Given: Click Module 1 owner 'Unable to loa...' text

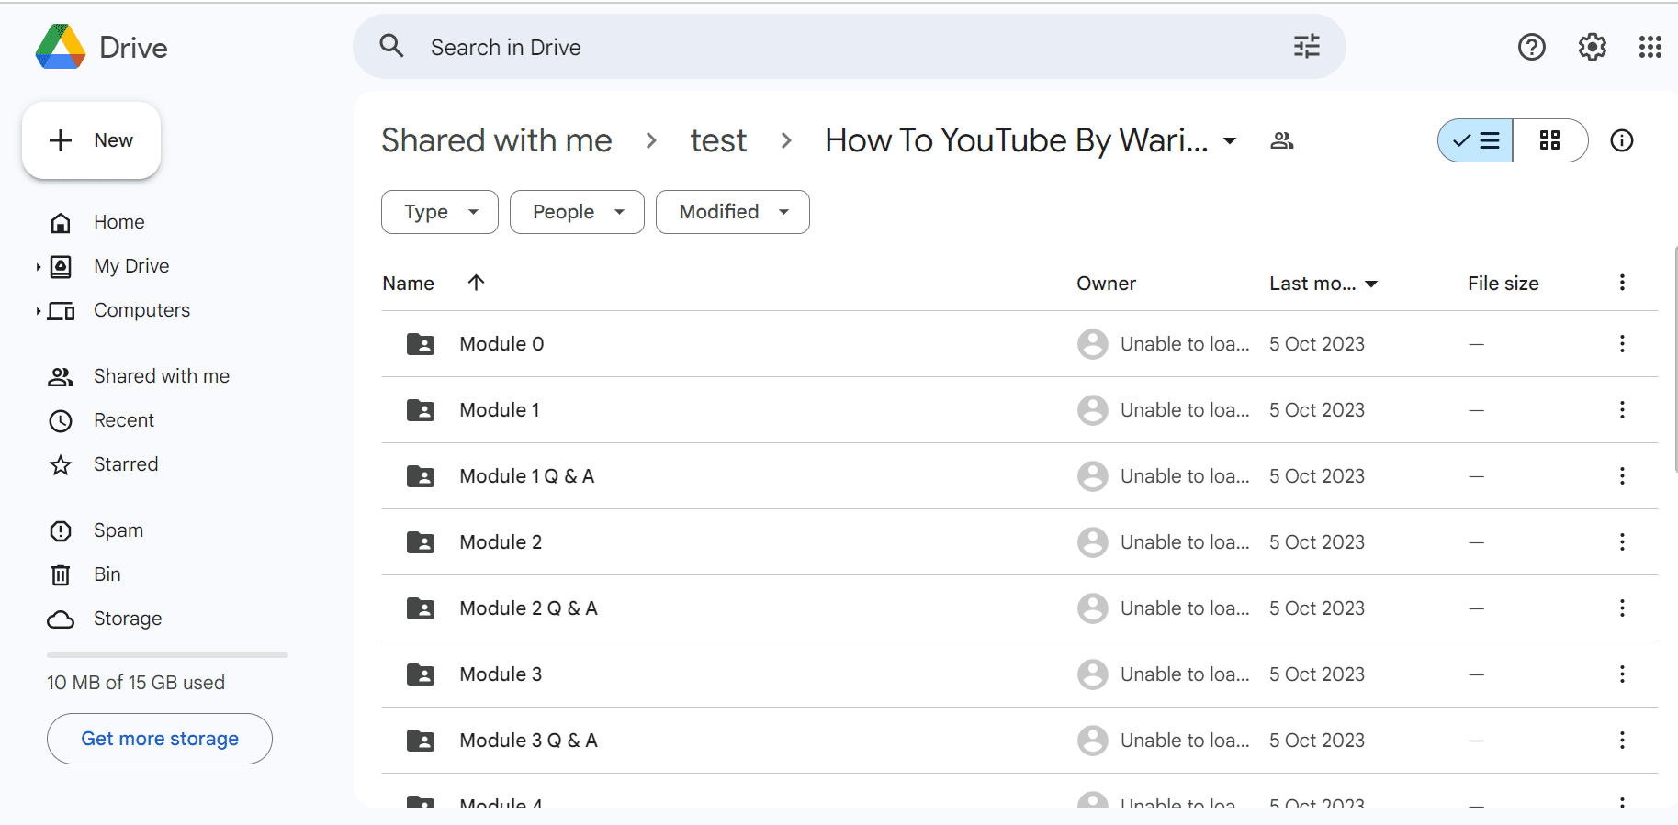Looking at the screenshot, I should pyautogui.click(x=1185, y=410).
